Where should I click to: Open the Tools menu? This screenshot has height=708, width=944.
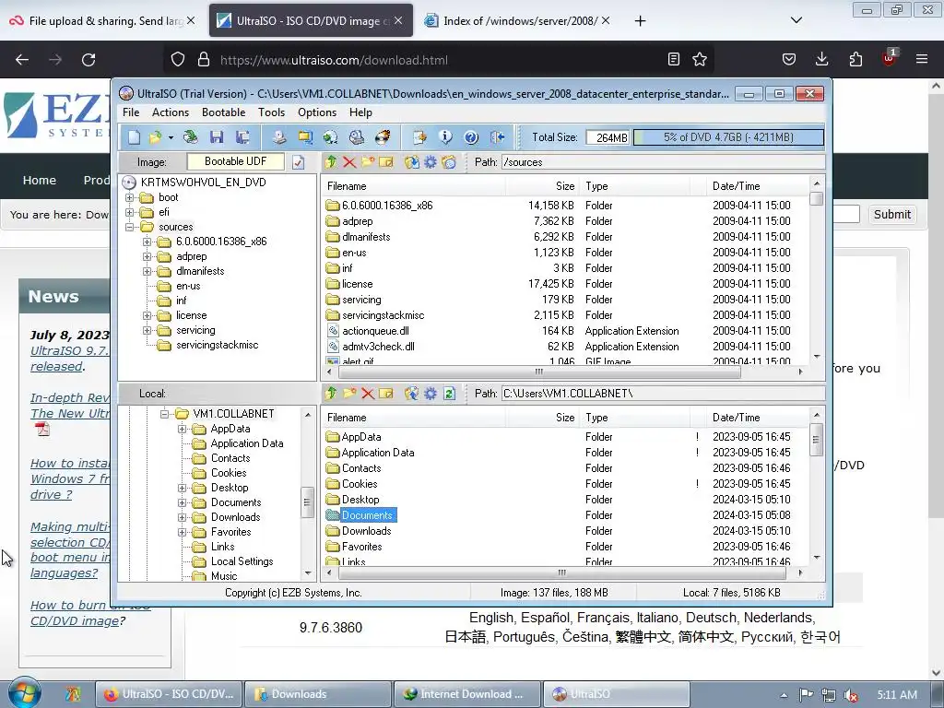click(272, 112)
